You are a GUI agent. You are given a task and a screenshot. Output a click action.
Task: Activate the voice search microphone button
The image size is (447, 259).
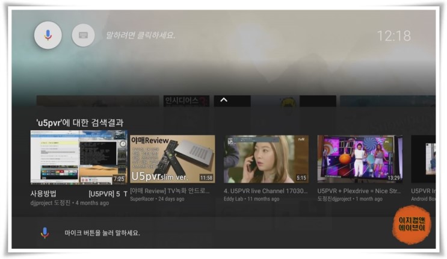(x=48, y=35)
